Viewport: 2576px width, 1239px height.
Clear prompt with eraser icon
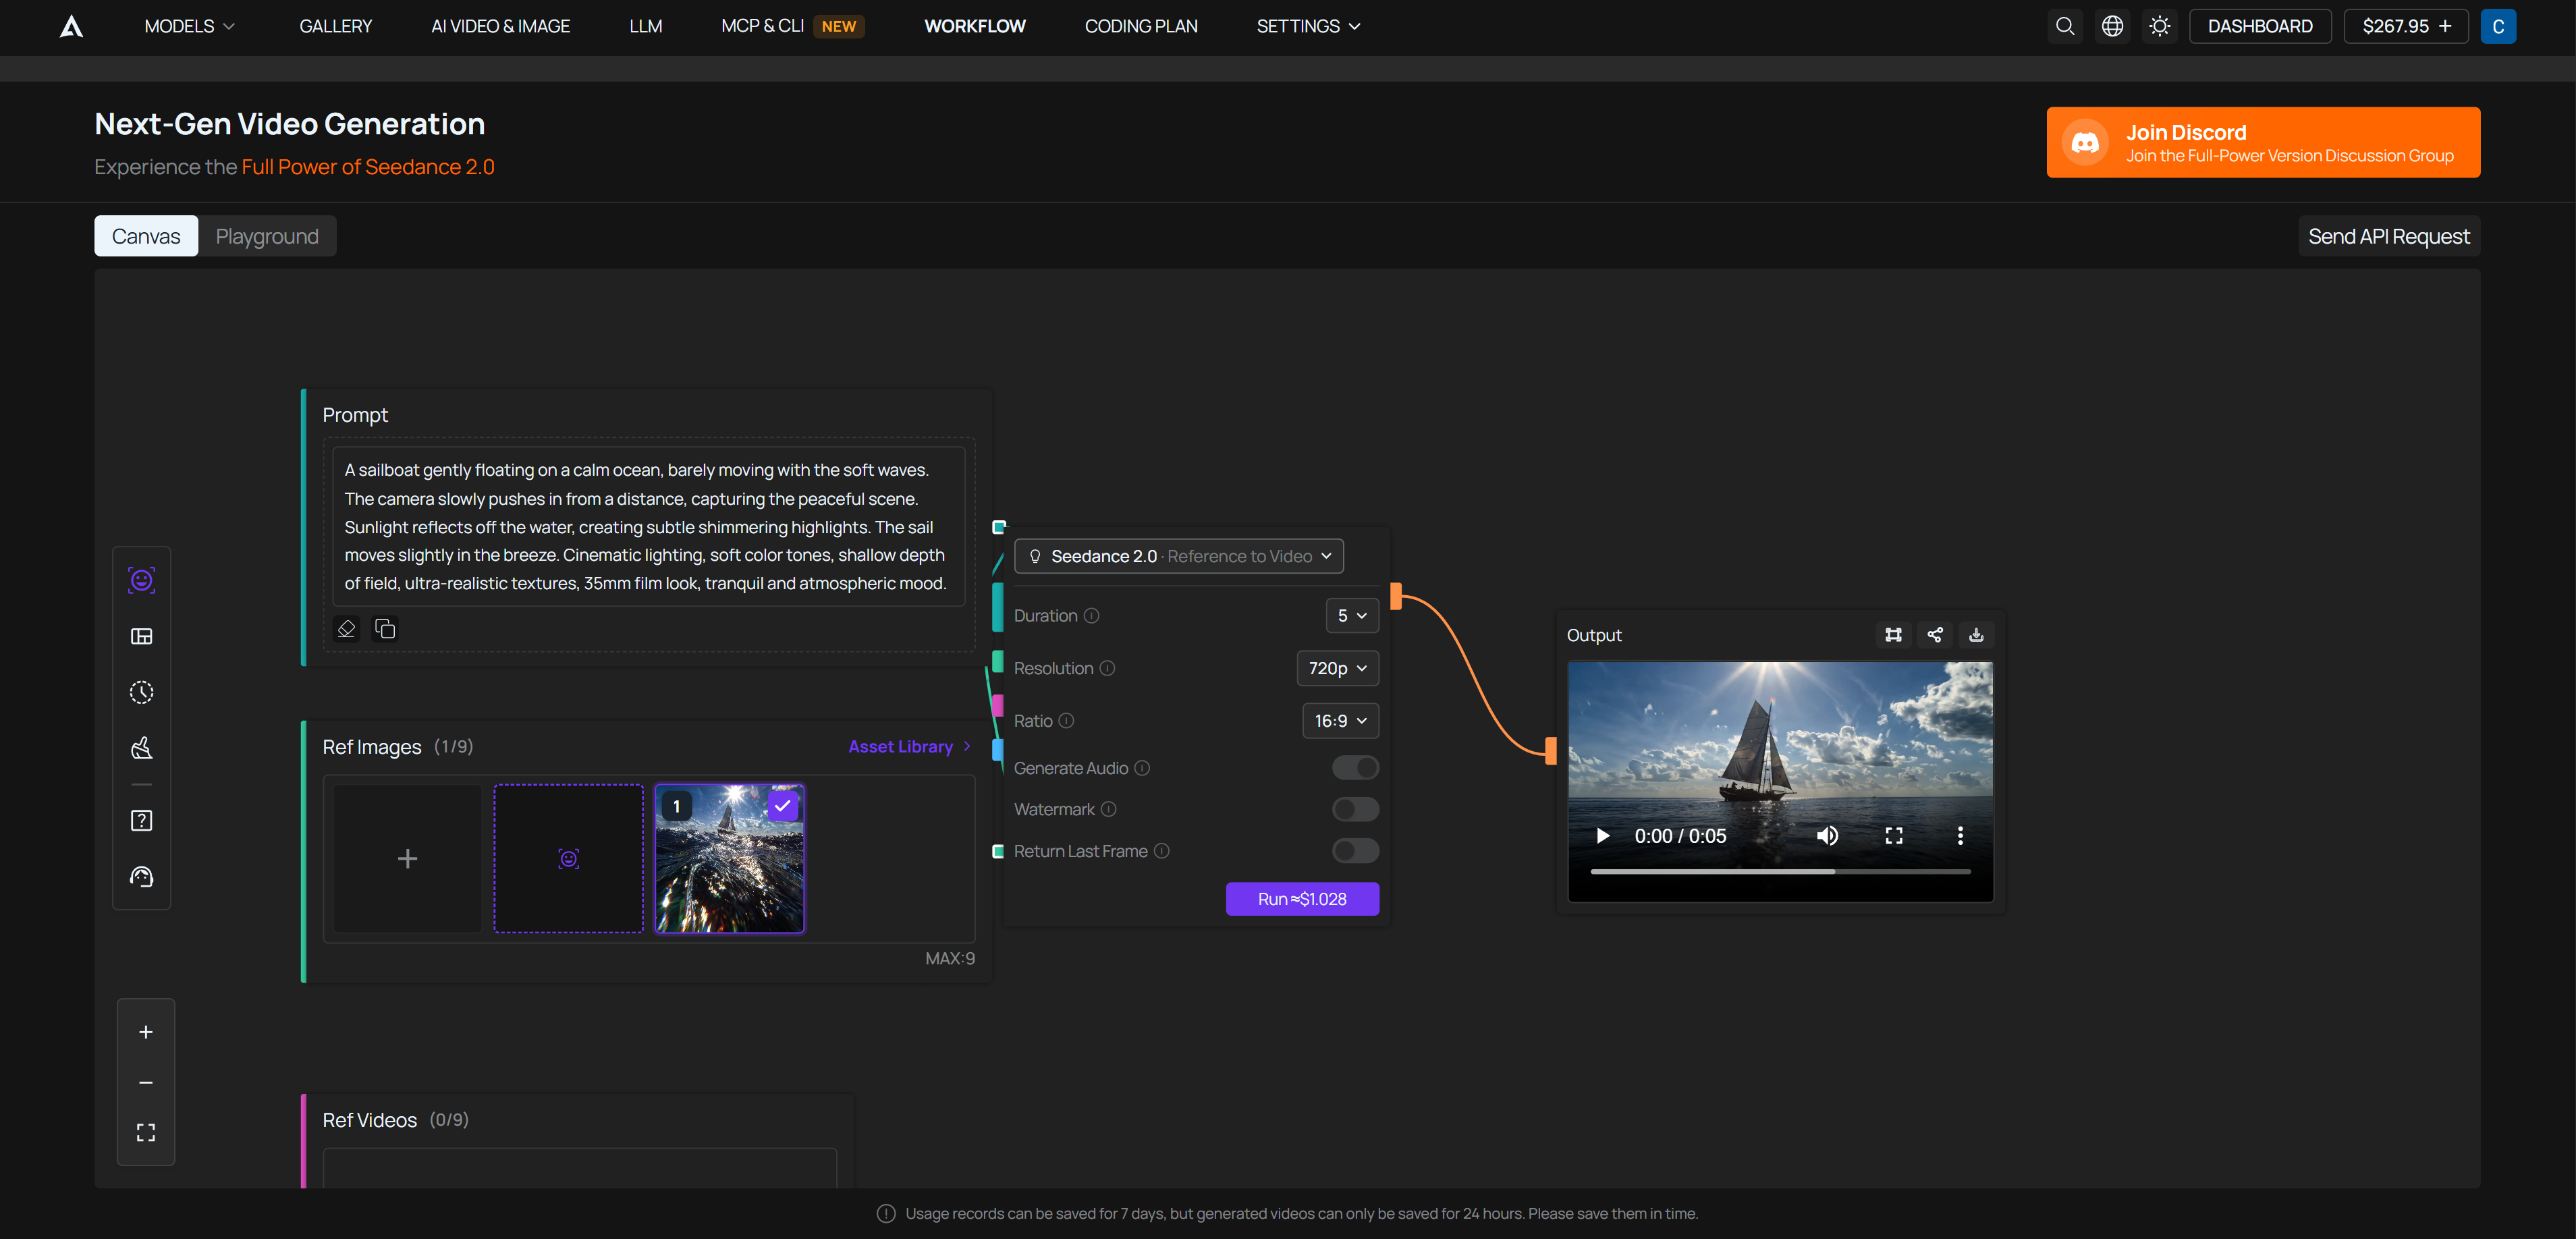click(x=346, y=628)
